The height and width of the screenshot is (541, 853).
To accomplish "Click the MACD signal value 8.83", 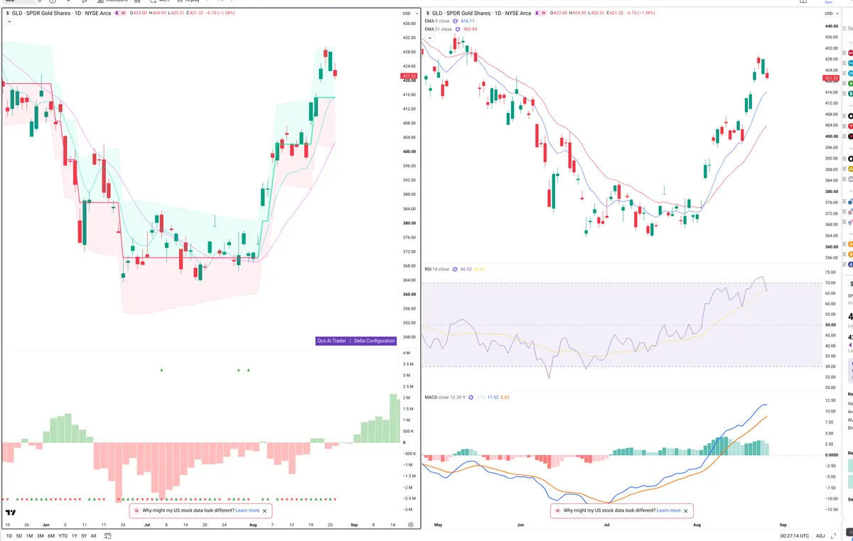I will point(505,397).
